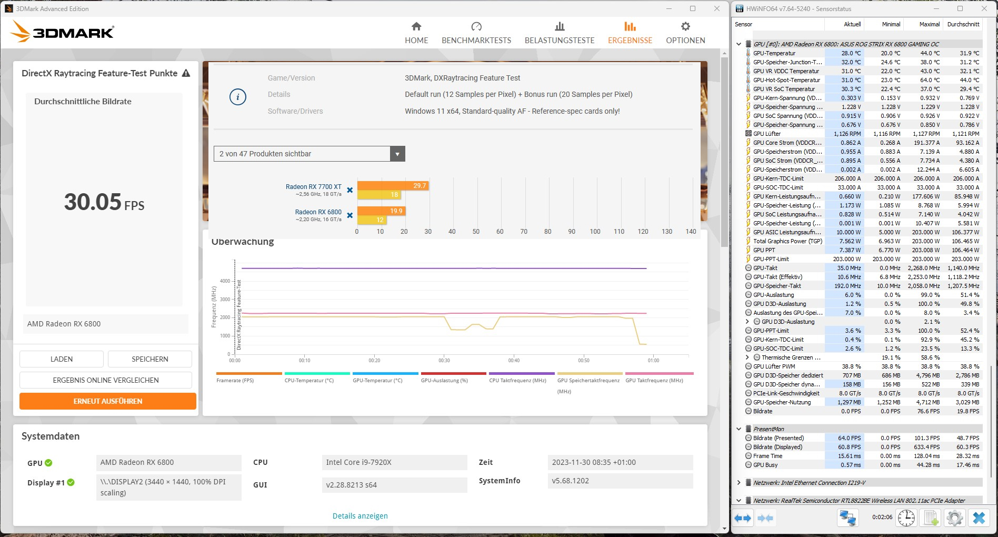Screen dimensions: 998x537
Task: Click the circle icon of Frame Time row
Action: (748, 456)
